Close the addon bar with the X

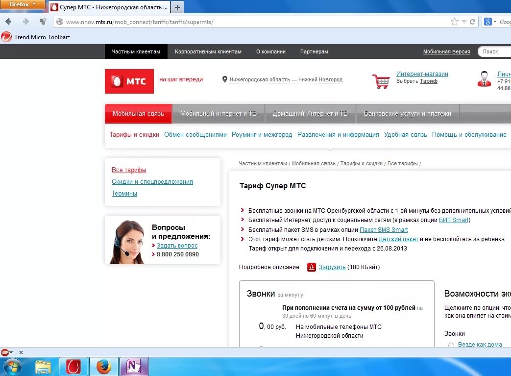[x=21, y=352]
